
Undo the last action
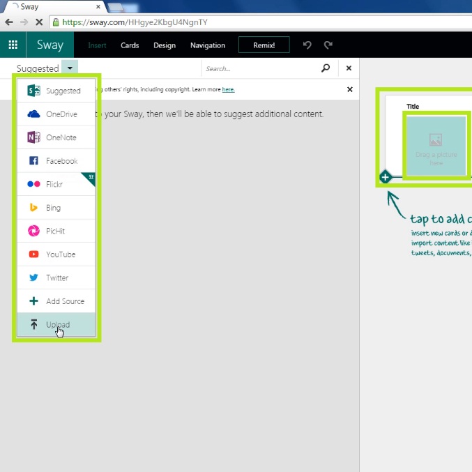(x=307, y=45)
